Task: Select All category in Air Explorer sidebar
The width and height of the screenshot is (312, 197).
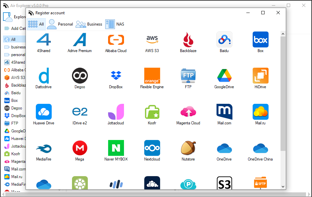Action: coord(14,39)
